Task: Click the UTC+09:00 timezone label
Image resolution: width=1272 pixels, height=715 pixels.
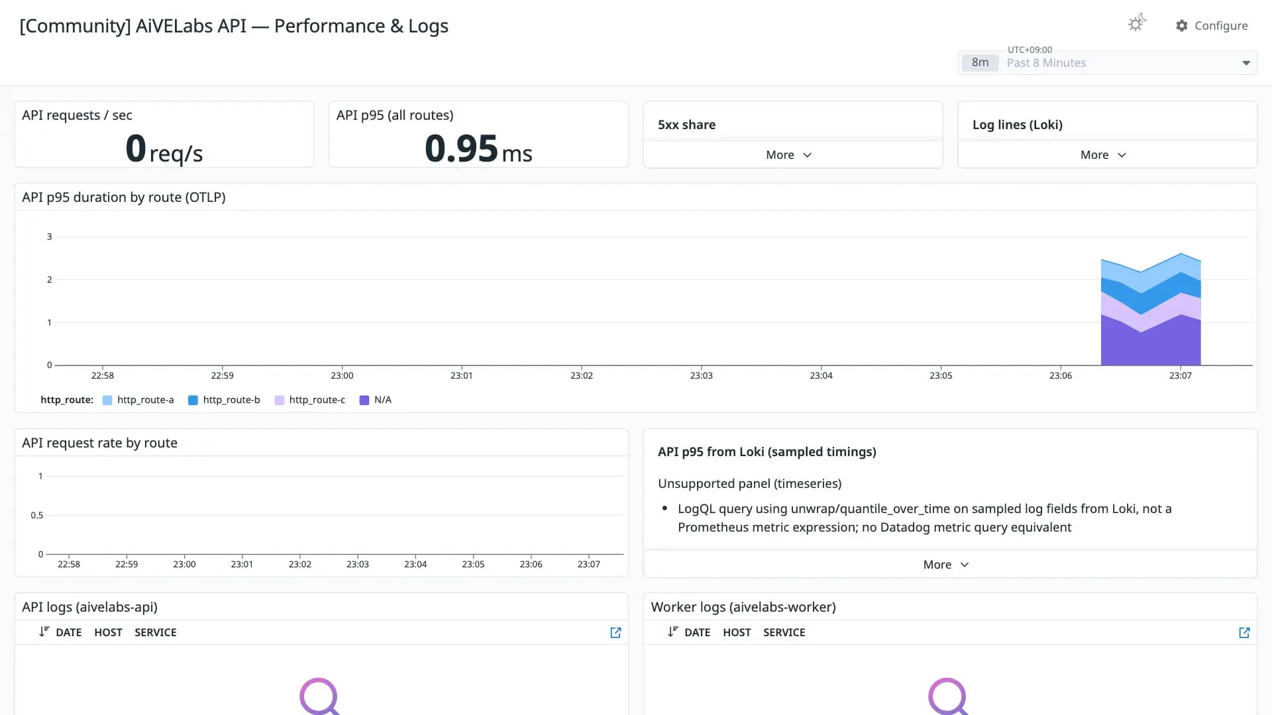Action: pyautogui.click(x=1030, y=50)
